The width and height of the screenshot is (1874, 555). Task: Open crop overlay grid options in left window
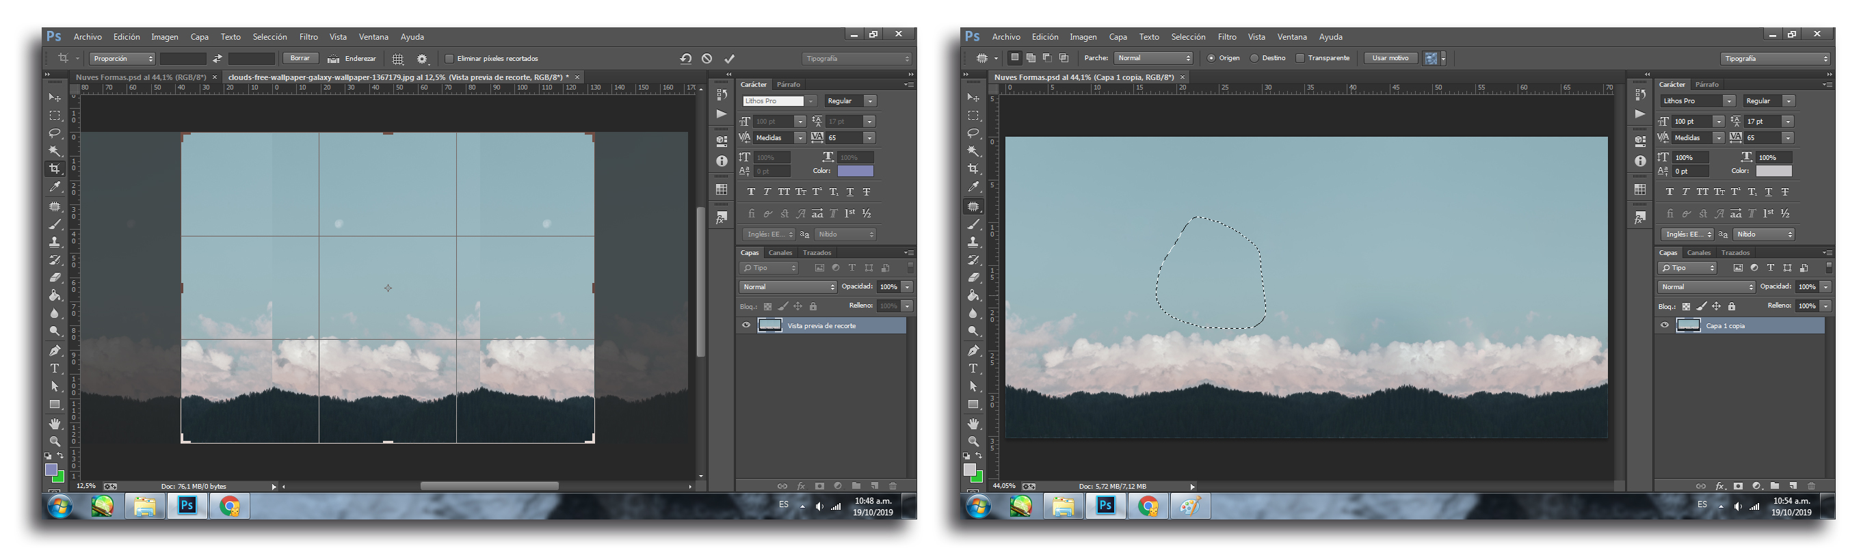pyautogui.click(x=398, y=59)
